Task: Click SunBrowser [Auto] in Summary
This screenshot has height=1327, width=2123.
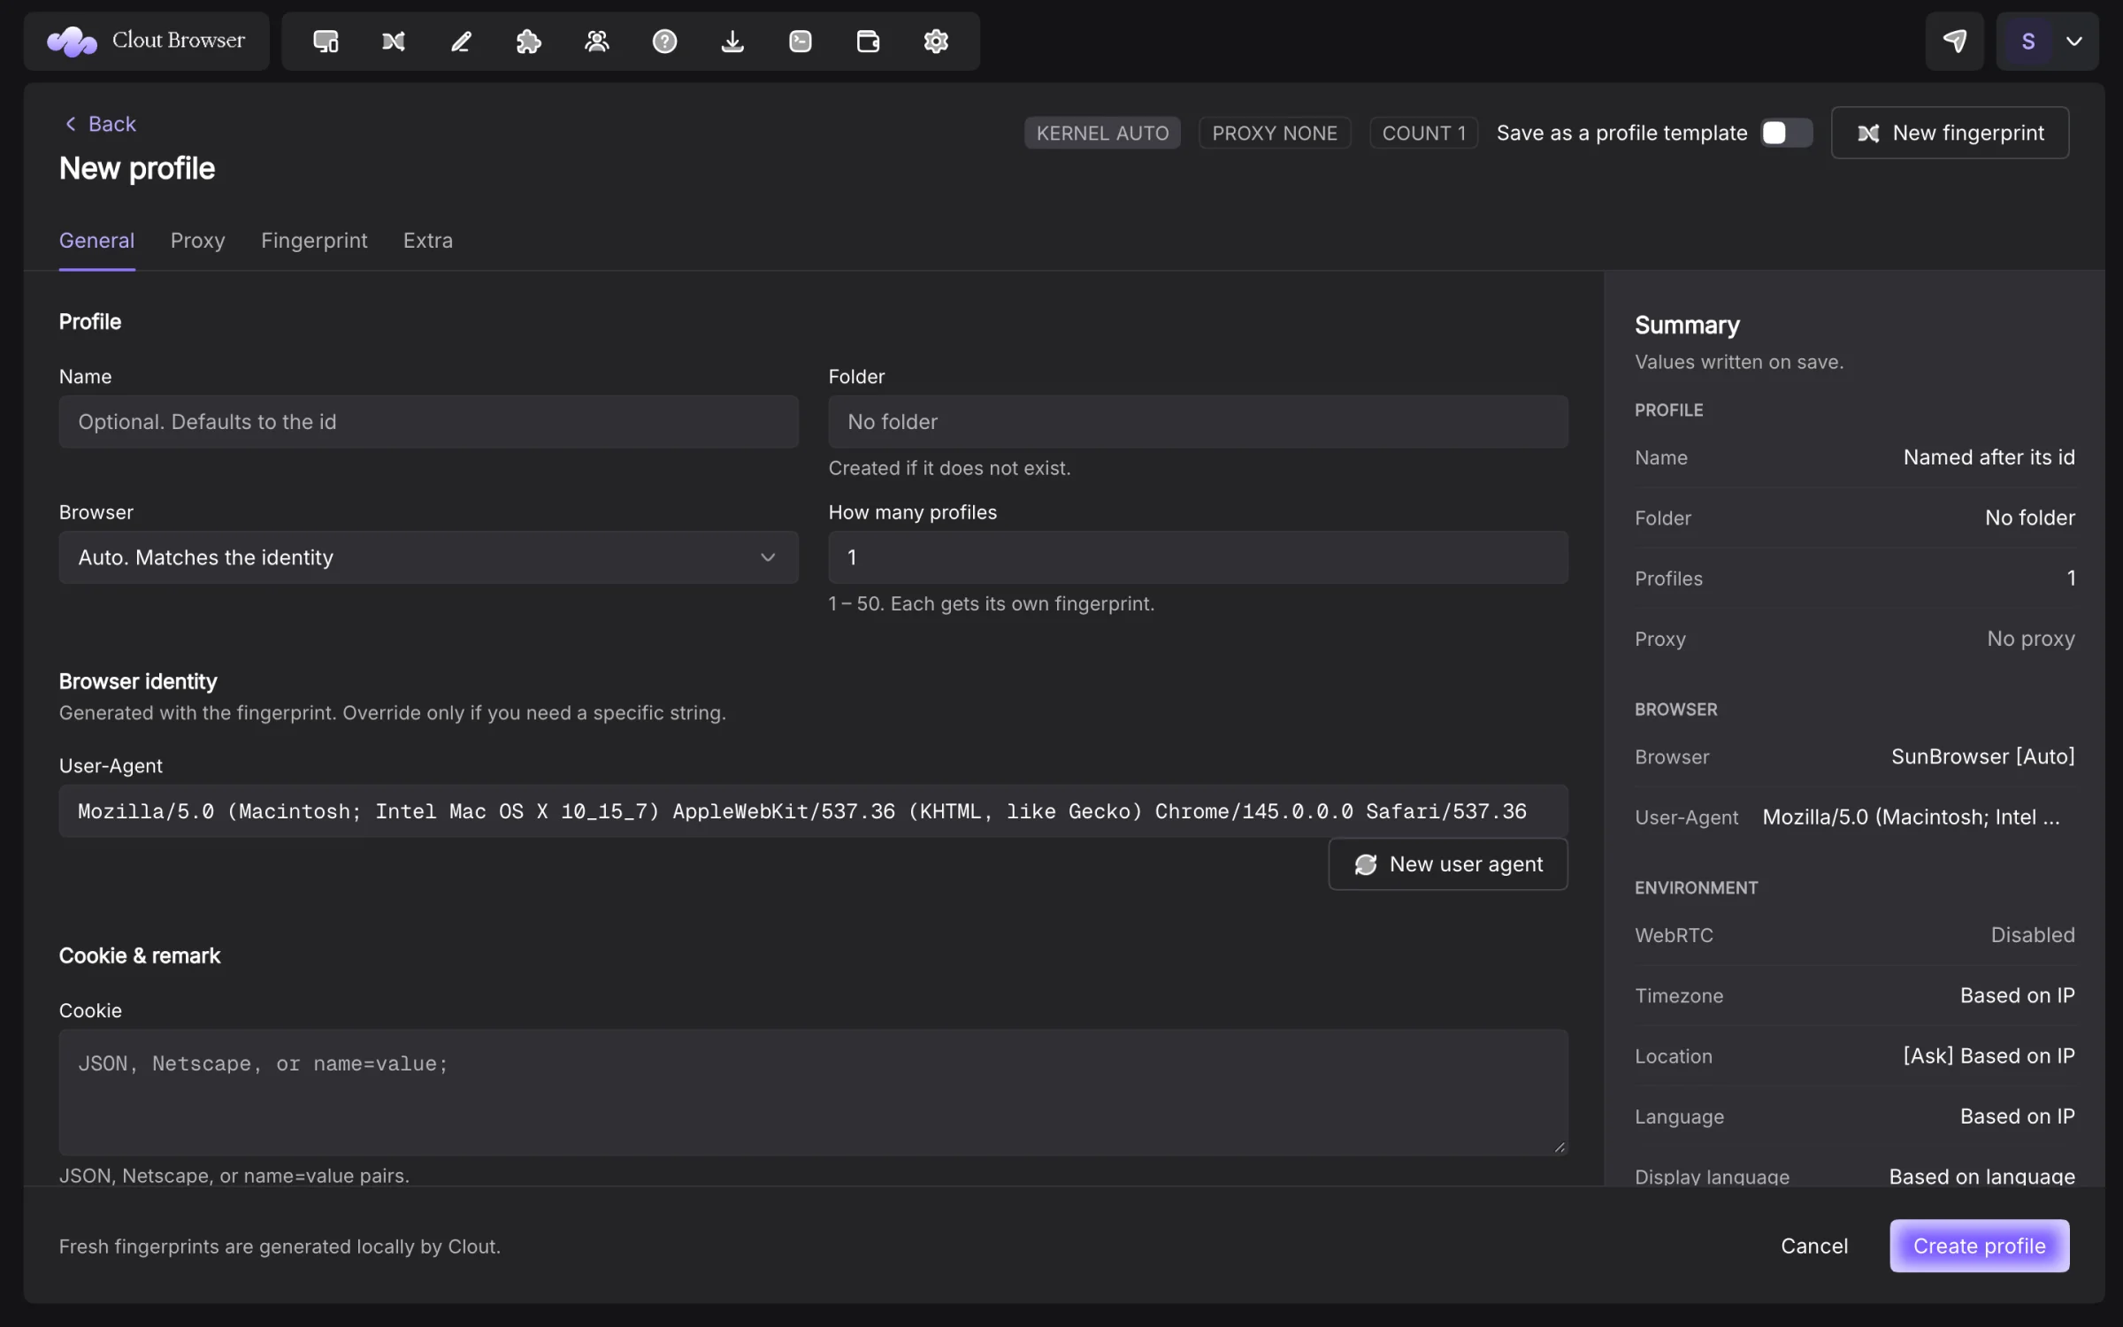Action: (1982, 756)
